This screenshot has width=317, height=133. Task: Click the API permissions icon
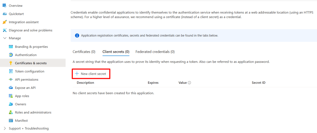click(11, 80)
